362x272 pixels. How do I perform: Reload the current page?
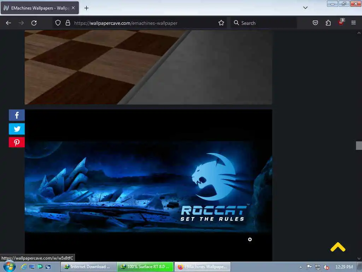[x=34, y=23]
